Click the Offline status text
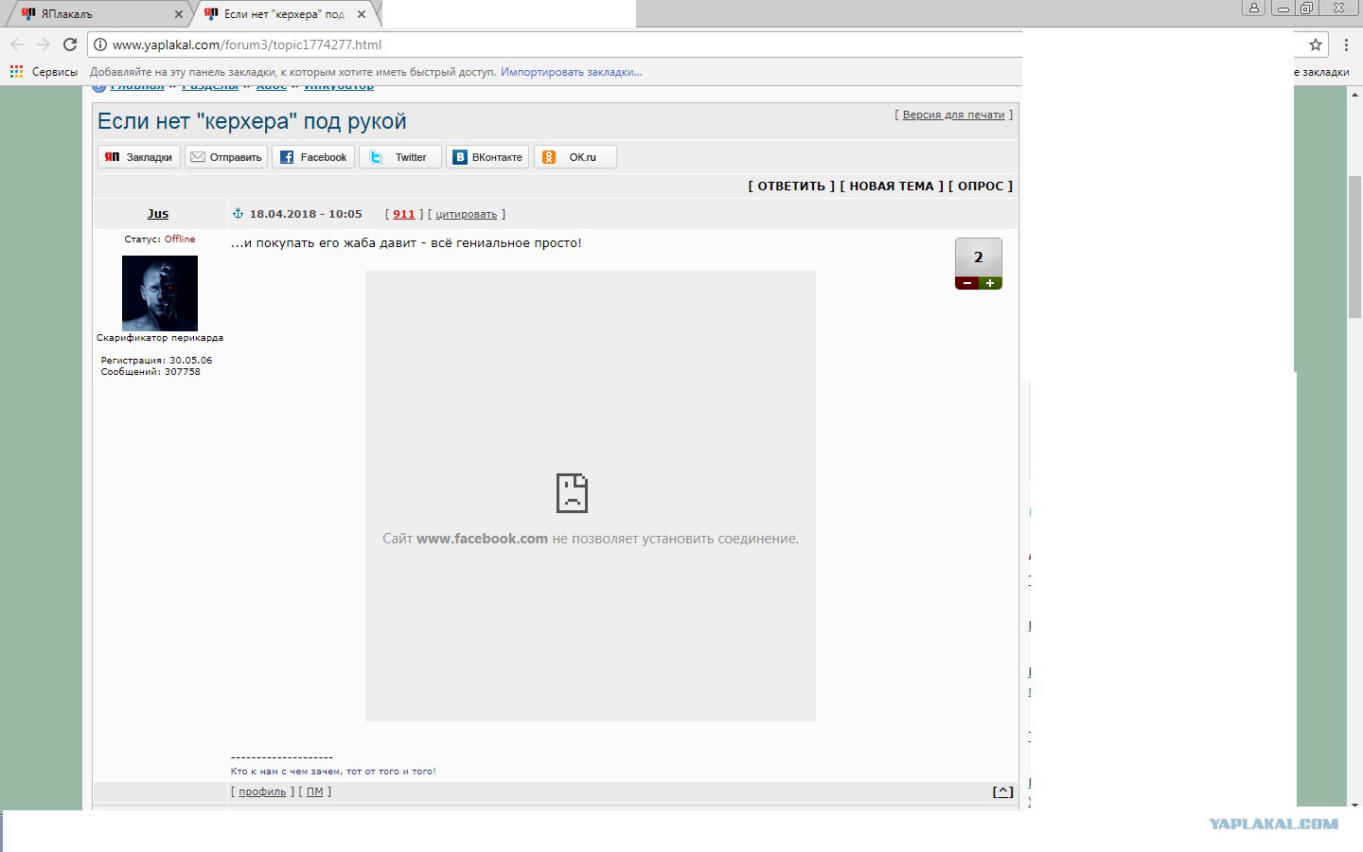Viewport: 1363px width, 852px height. click(x=180, y=240)
